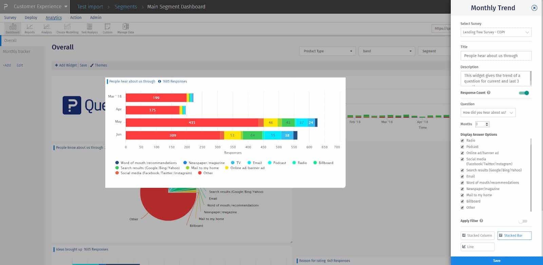Go to the Action tab

(76, 18)
